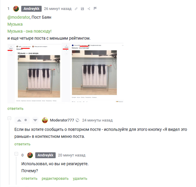
Task: Report comment with the flag icon
Action: (95, 8)
